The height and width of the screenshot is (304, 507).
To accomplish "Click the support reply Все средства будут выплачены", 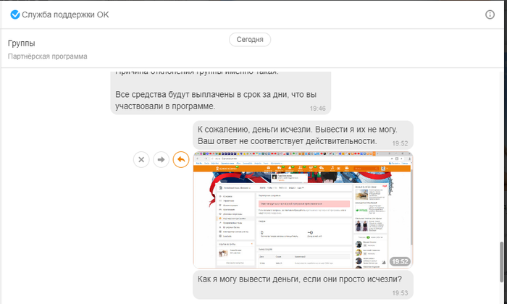I will click(x=210, y=101).
